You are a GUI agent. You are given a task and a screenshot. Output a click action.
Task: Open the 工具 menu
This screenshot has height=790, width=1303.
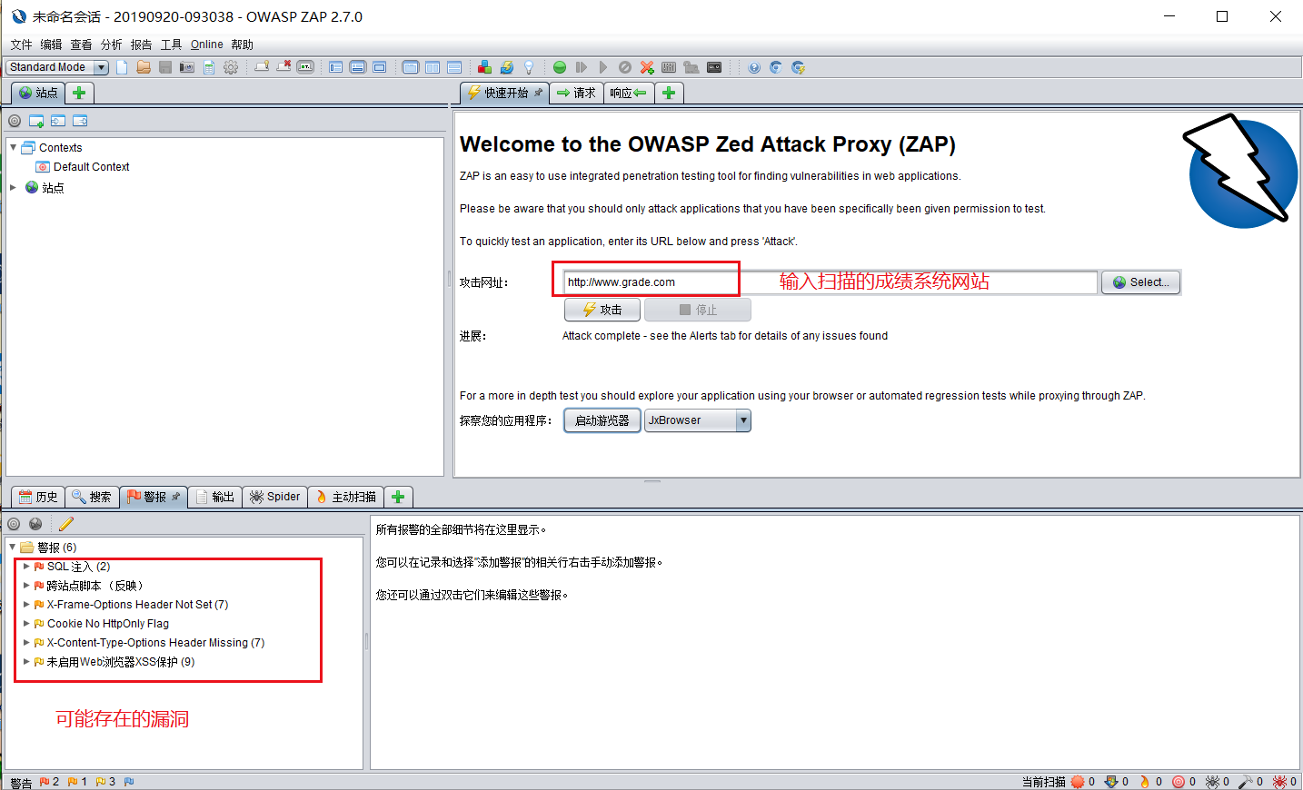[171, 44]
